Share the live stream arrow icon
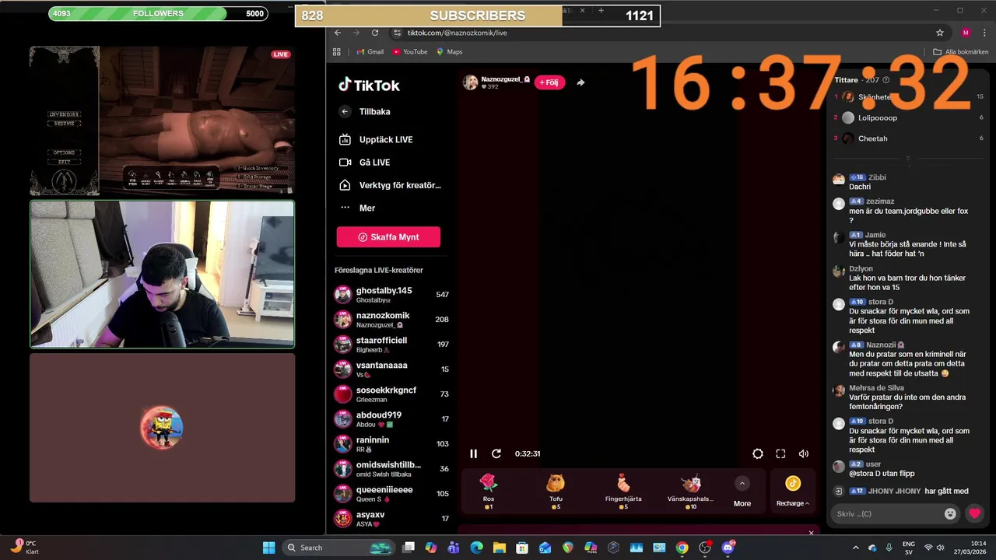996x560 pixels. pyautogui.click(x=580, y=82)
